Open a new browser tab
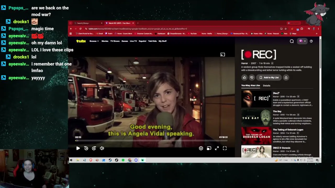Image resolution: width=335 pixels, height=188 pixels. pos(138,23)
